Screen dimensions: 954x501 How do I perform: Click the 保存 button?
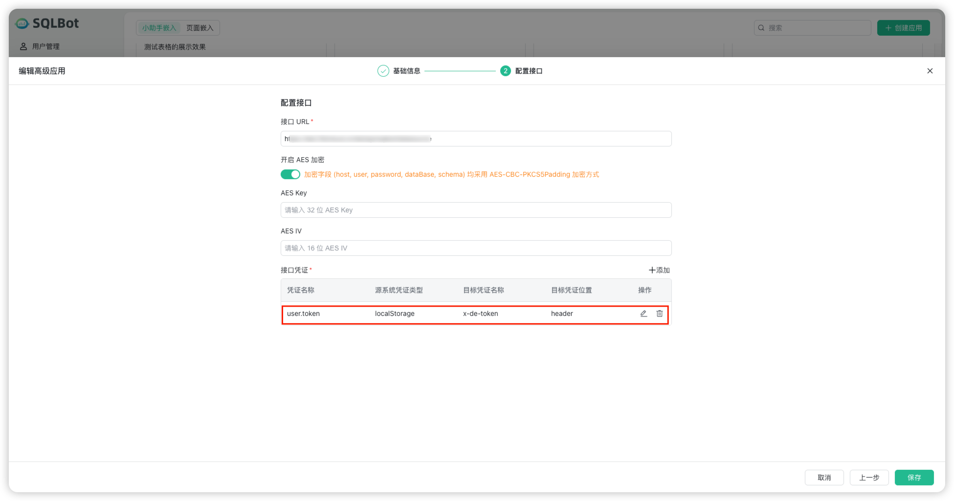(914, 478)
